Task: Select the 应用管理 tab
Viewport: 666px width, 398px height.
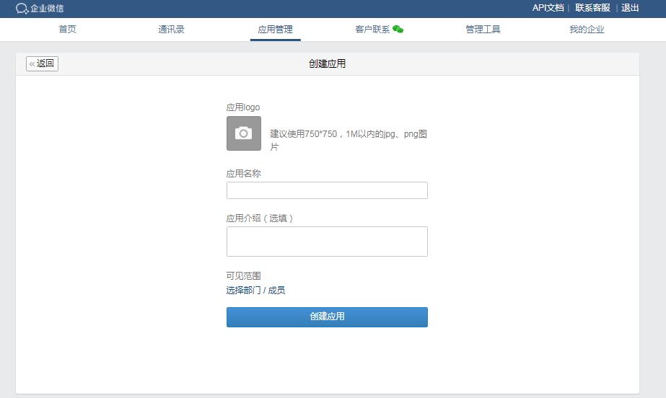Action: point(275,30)
